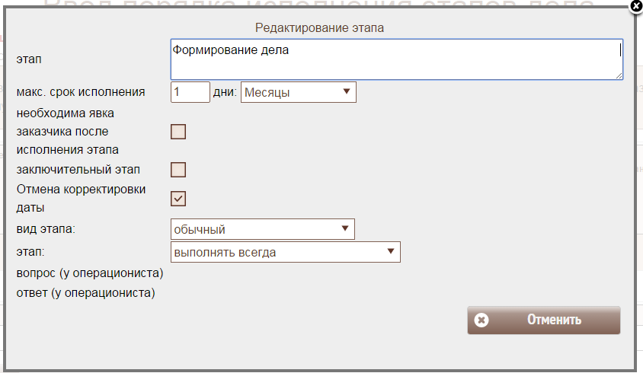Expand the вид этапа dropdown showing обычный
The width and height of the screenshot is (643, 373).
[x=262, y=229]
